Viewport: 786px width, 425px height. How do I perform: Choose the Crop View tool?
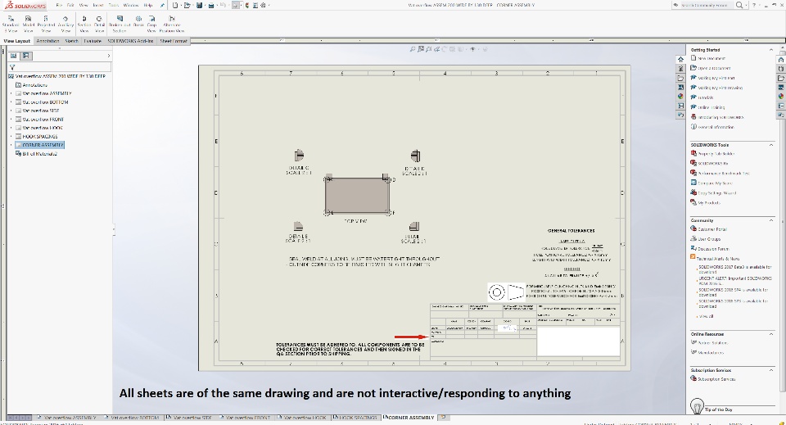(x=152, y=24)
